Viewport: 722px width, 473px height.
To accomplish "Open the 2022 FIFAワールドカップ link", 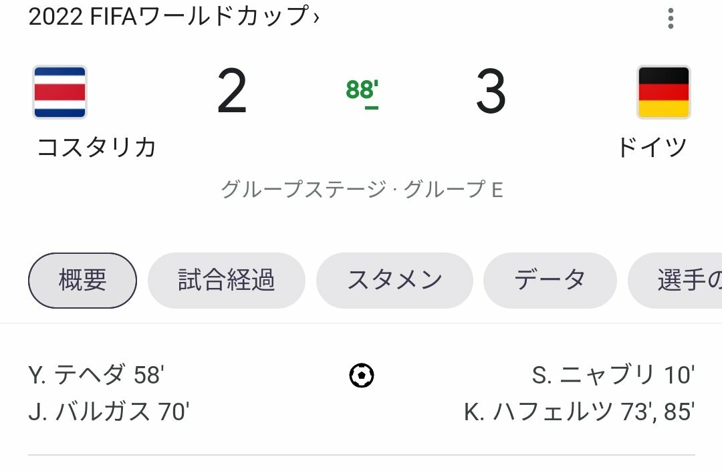I will (168, 17).
